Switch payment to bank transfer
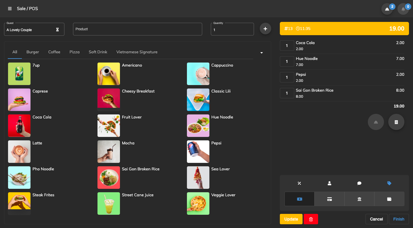The image size is (413, 228). [359, 199]
